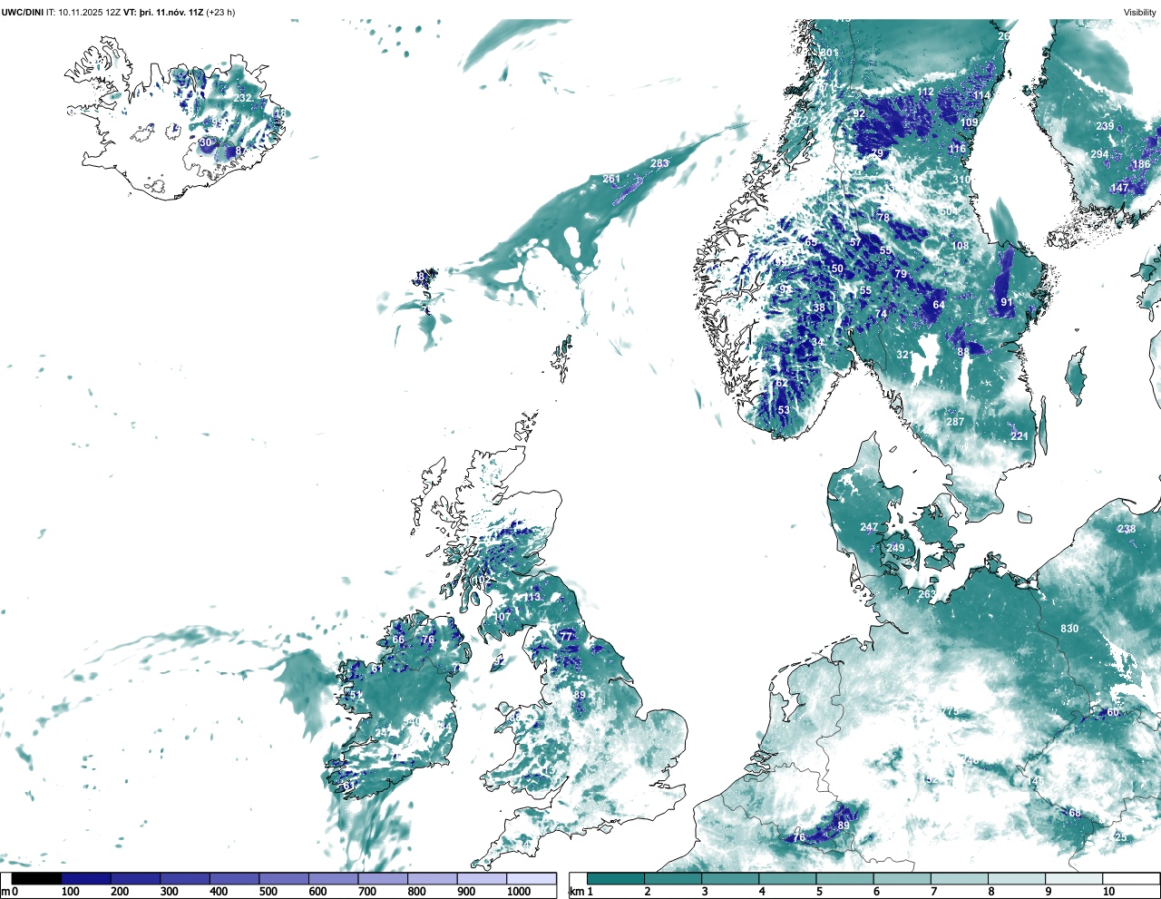
Task: Click the '261' value in the offshore band
Action: (x=611, y=179)
